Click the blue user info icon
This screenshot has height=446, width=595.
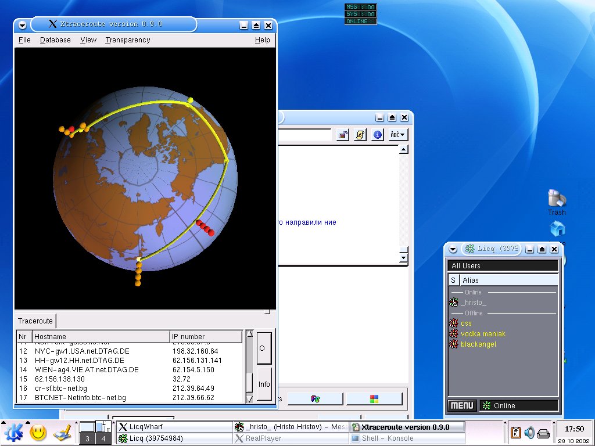point(378,135)
